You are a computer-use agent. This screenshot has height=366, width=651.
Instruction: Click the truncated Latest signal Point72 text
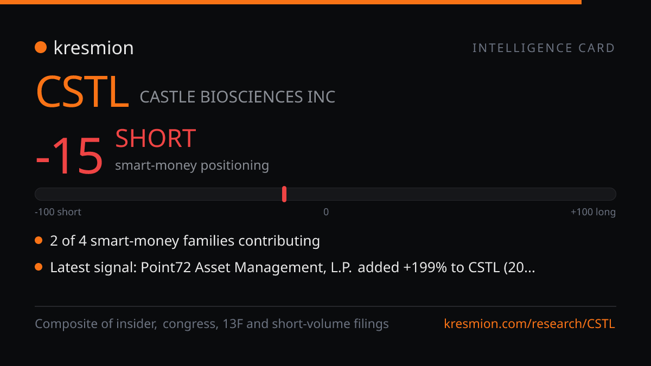click(x=292, y=267)
